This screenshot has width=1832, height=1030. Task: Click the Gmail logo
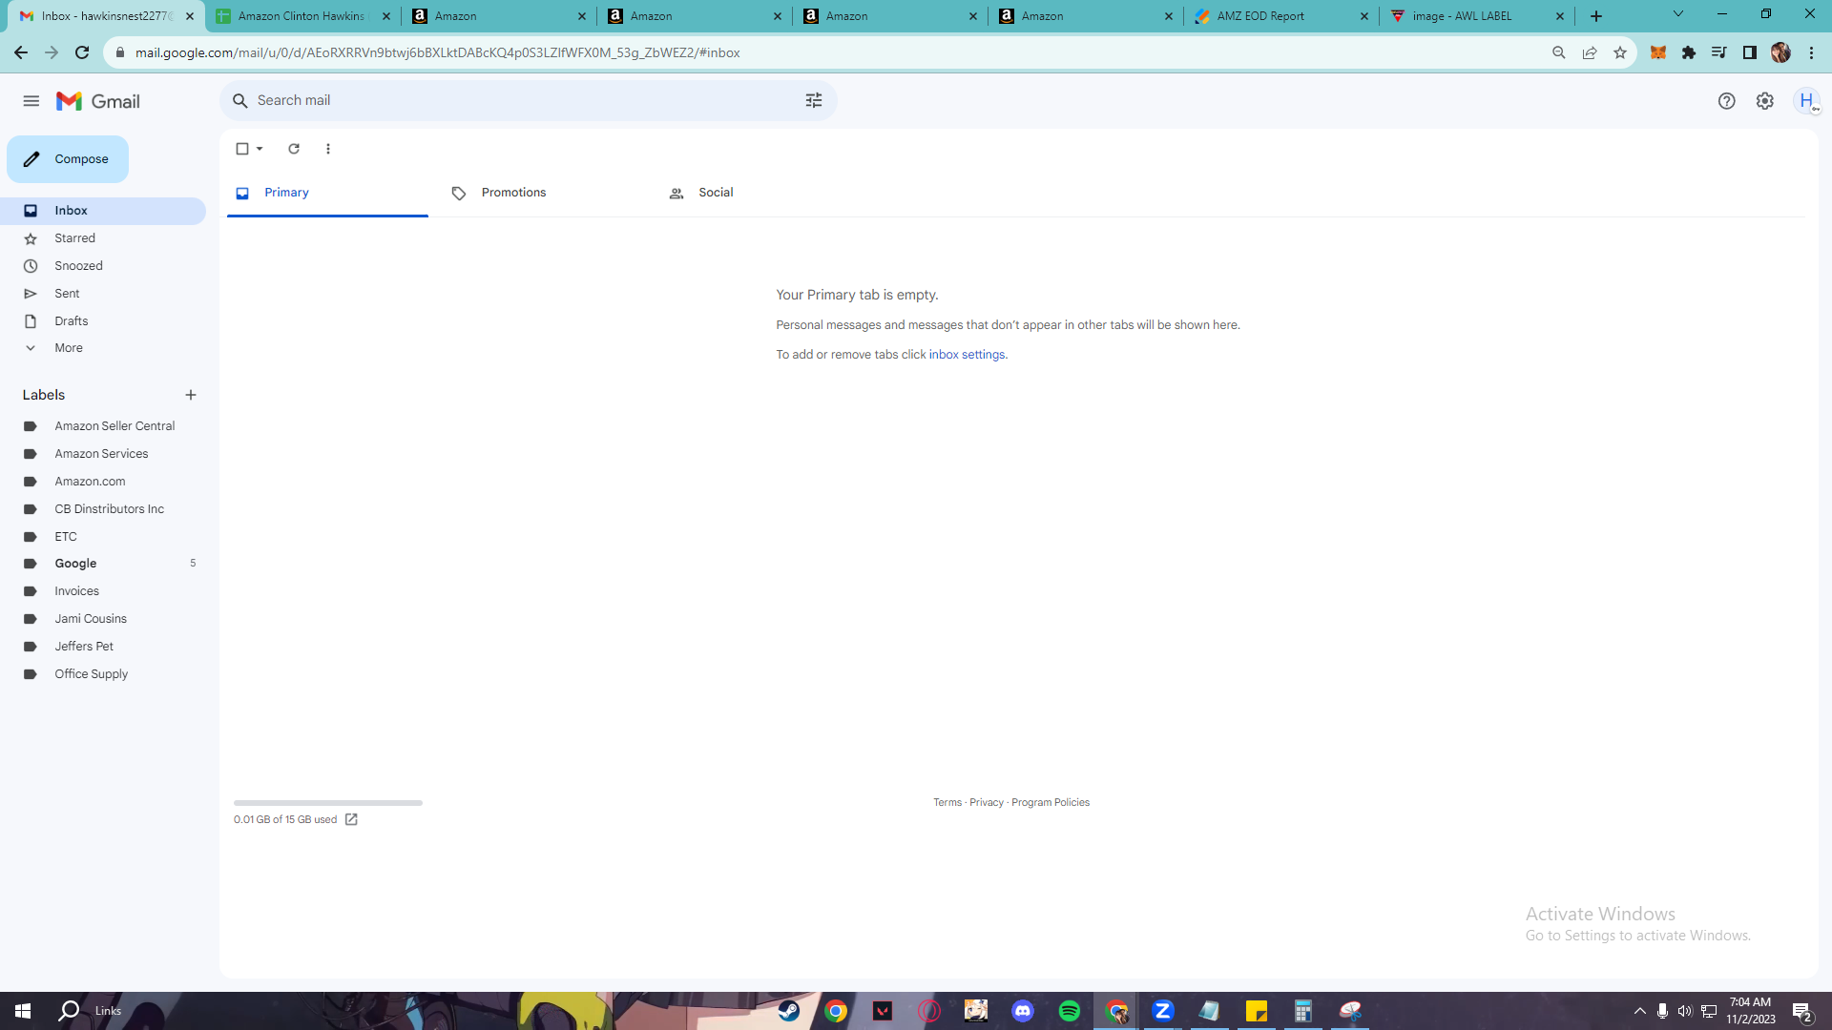tap(98, 101)
